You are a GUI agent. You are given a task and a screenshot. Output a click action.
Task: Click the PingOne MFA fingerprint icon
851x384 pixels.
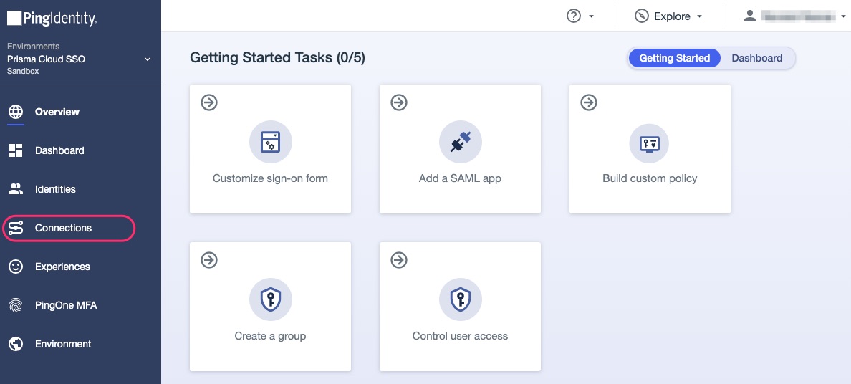click(x=16, y=305)
